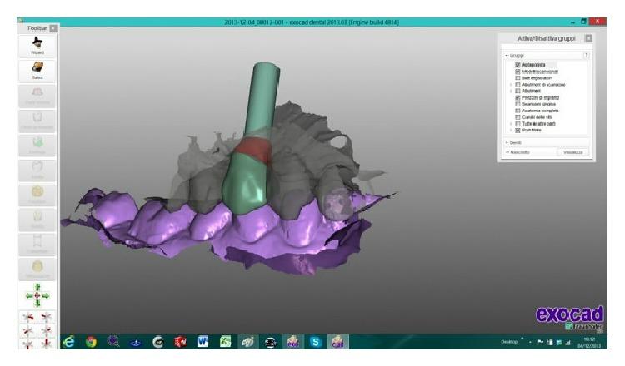Image resolution: width=625 pixels, height=366 pixels.
Task: Click the Visualizza button
Action: [572, 152]
